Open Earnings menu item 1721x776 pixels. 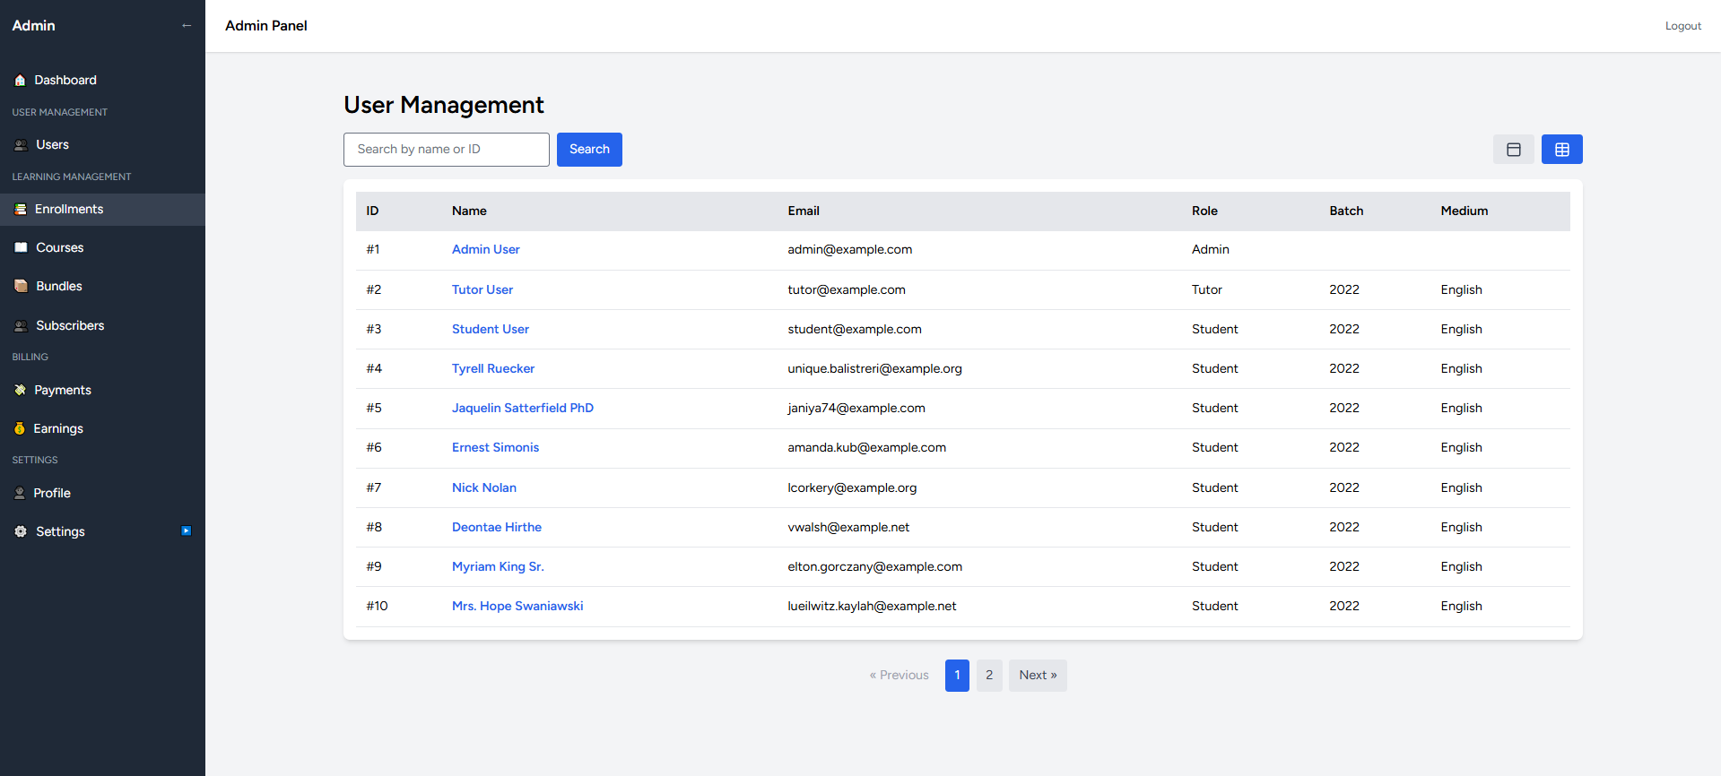[x=102, y=429]
